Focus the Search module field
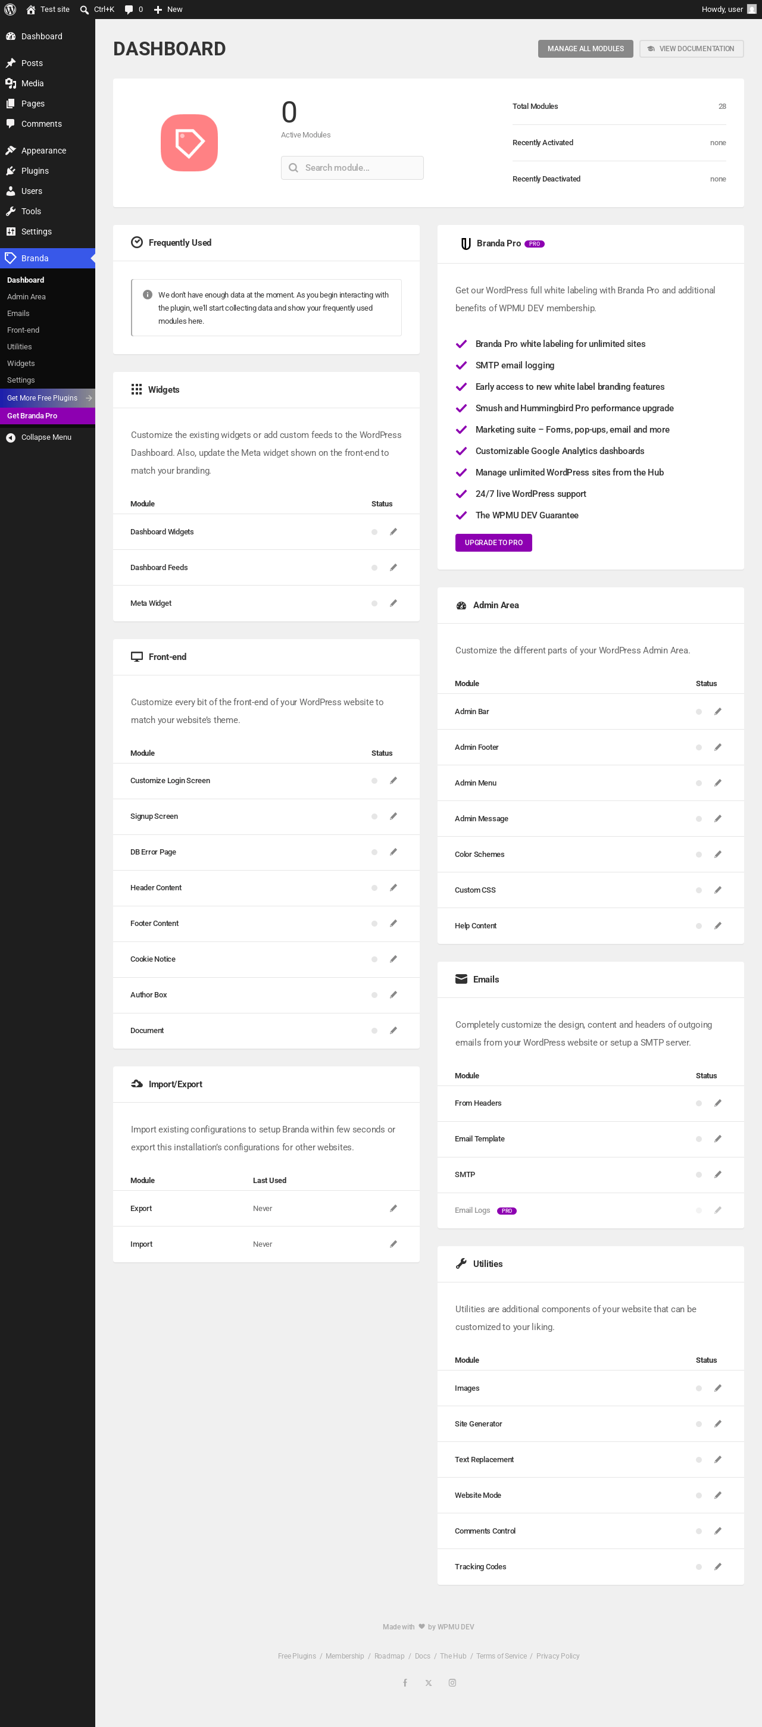Screen dimensions: 762x1727 click(x=352, y=168)
